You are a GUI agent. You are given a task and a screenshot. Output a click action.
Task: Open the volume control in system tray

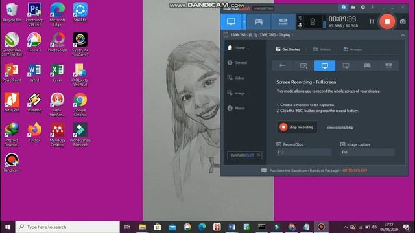(375, 227)
